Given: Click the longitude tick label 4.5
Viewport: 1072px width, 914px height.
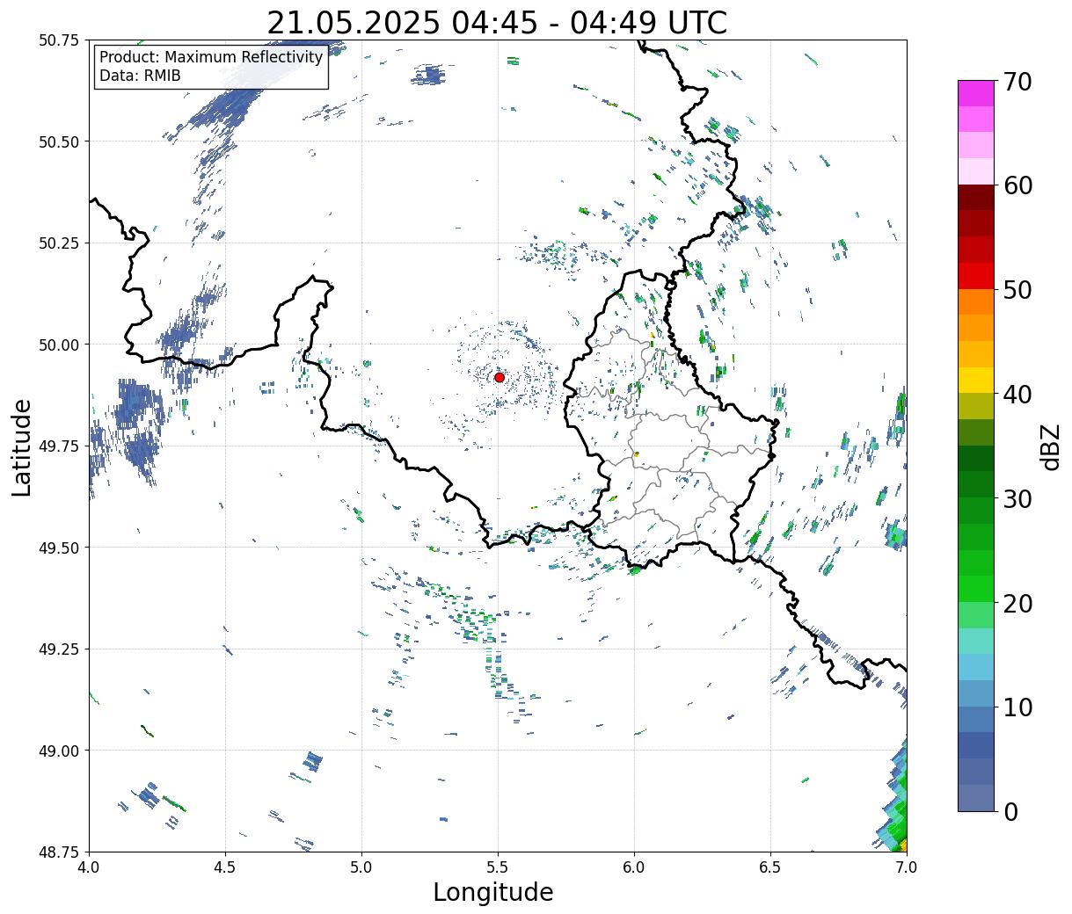Looking at the screenshot, I should [x=225, y=867].
